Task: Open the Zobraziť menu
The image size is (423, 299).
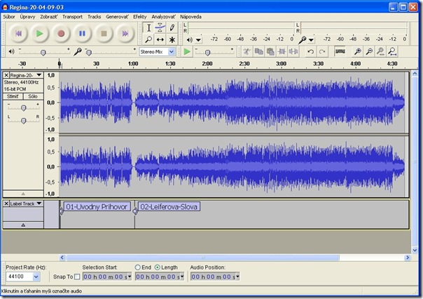Action: (x=49, y=17)
